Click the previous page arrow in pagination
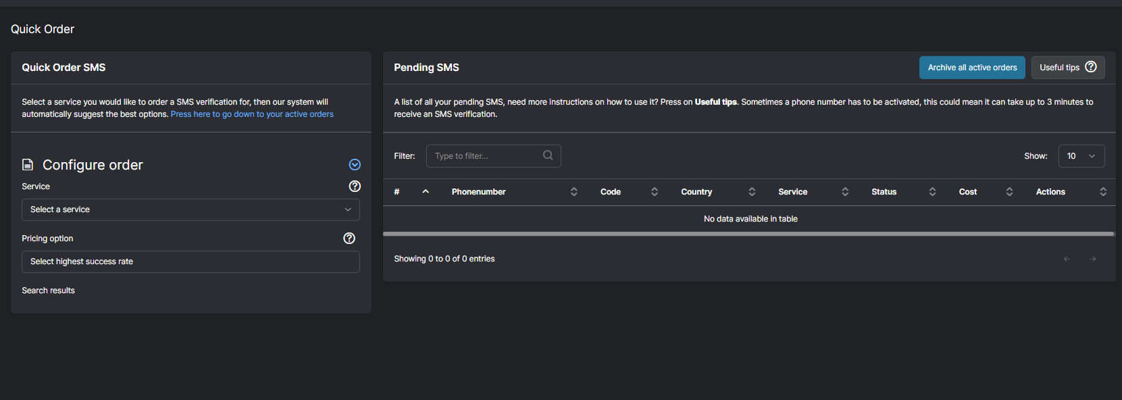 (1067, 259)
